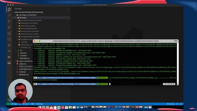This screenshot has height=111, width=197.
Task: Click the EXPLORER panel title
Action: [x=18, y=9]
